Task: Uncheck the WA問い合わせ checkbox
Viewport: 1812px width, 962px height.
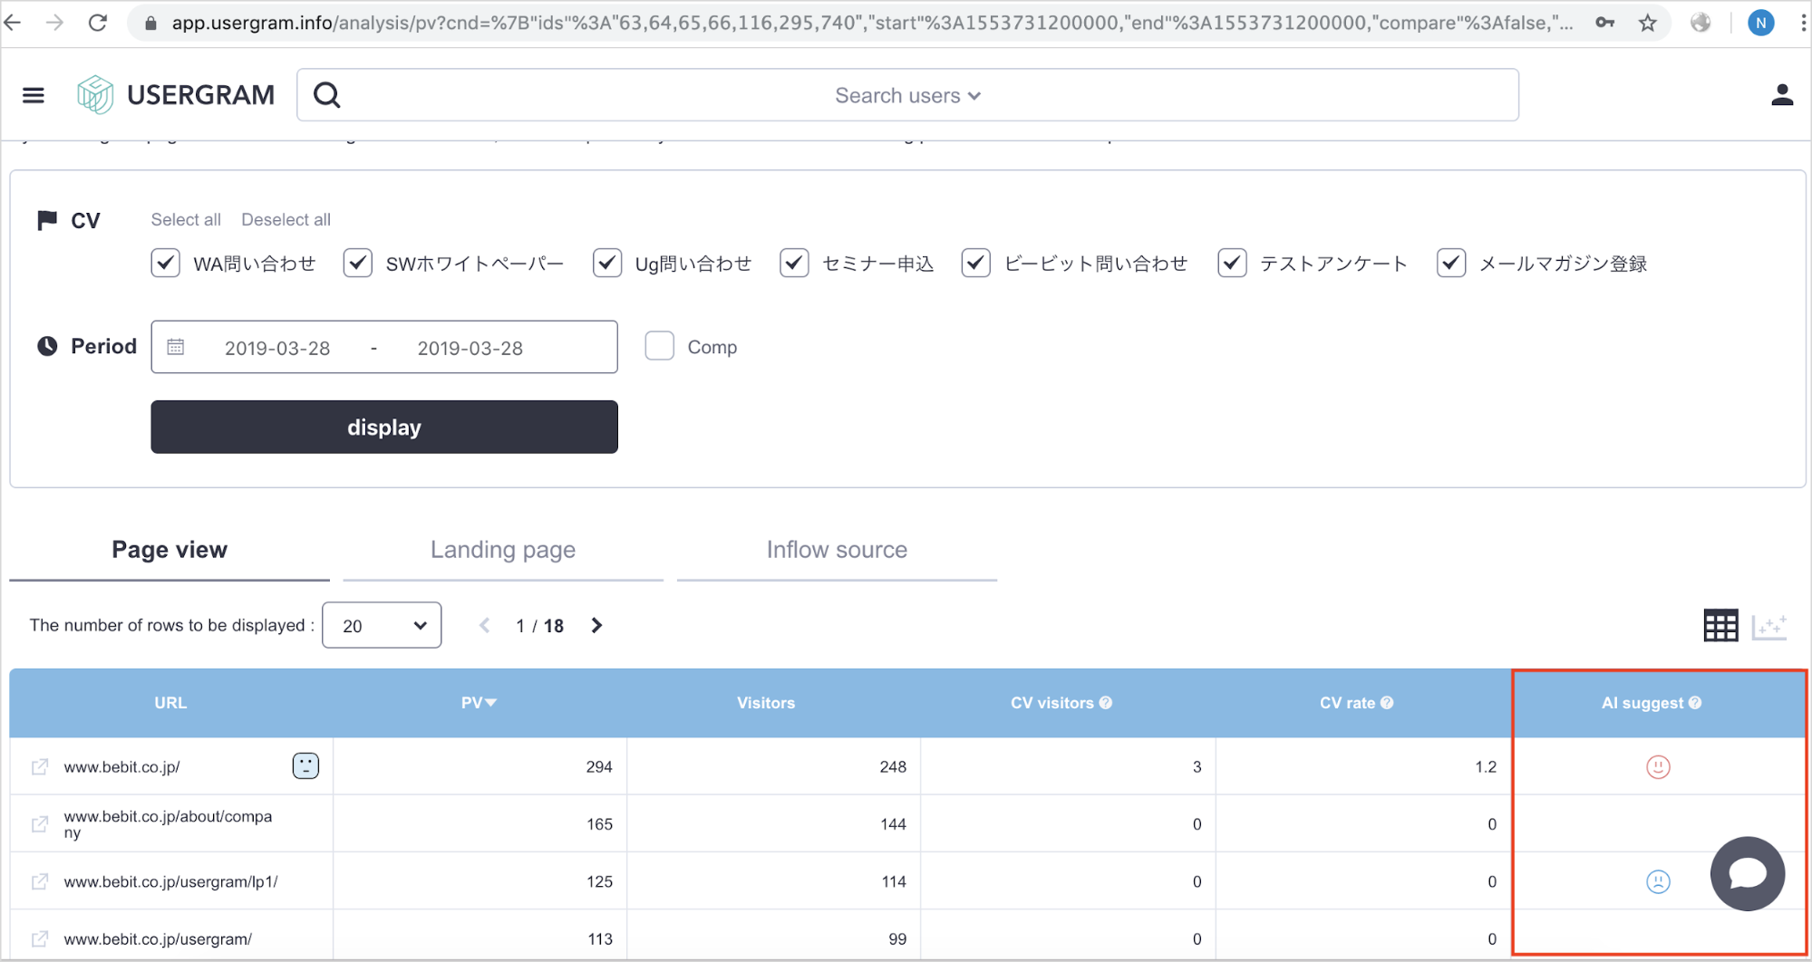Action: (166, 264)
